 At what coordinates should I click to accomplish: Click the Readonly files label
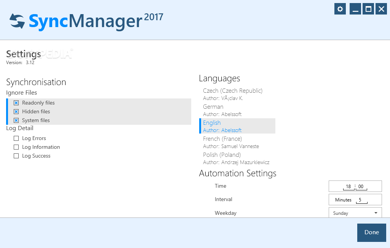[38, 103]
